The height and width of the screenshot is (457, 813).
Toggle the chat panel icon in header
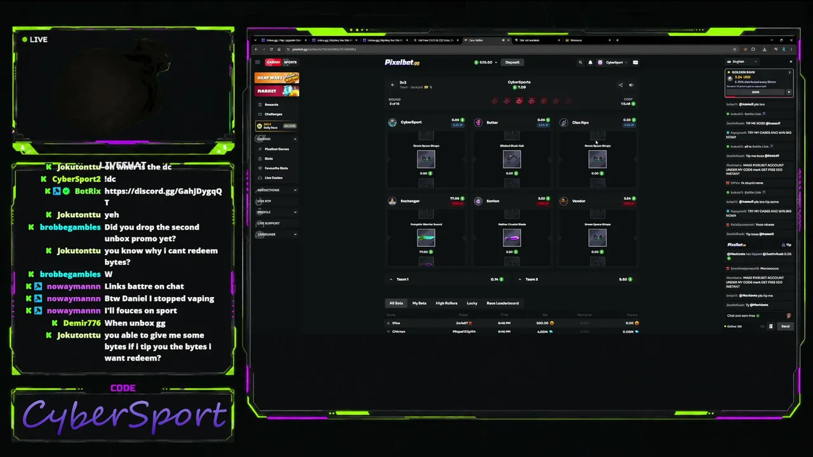pos(635,62)
